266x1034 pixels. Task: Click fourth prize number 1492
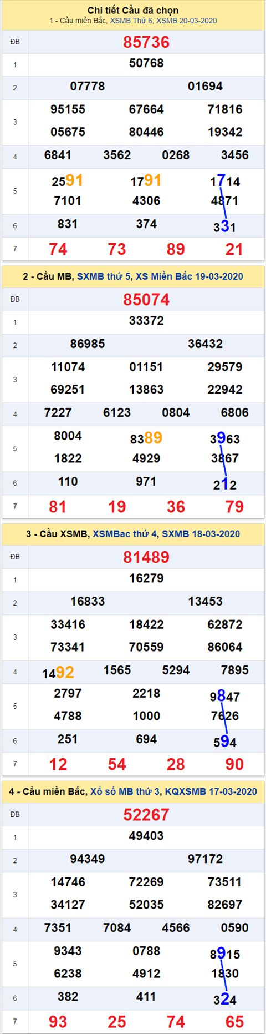click(58, 673)
